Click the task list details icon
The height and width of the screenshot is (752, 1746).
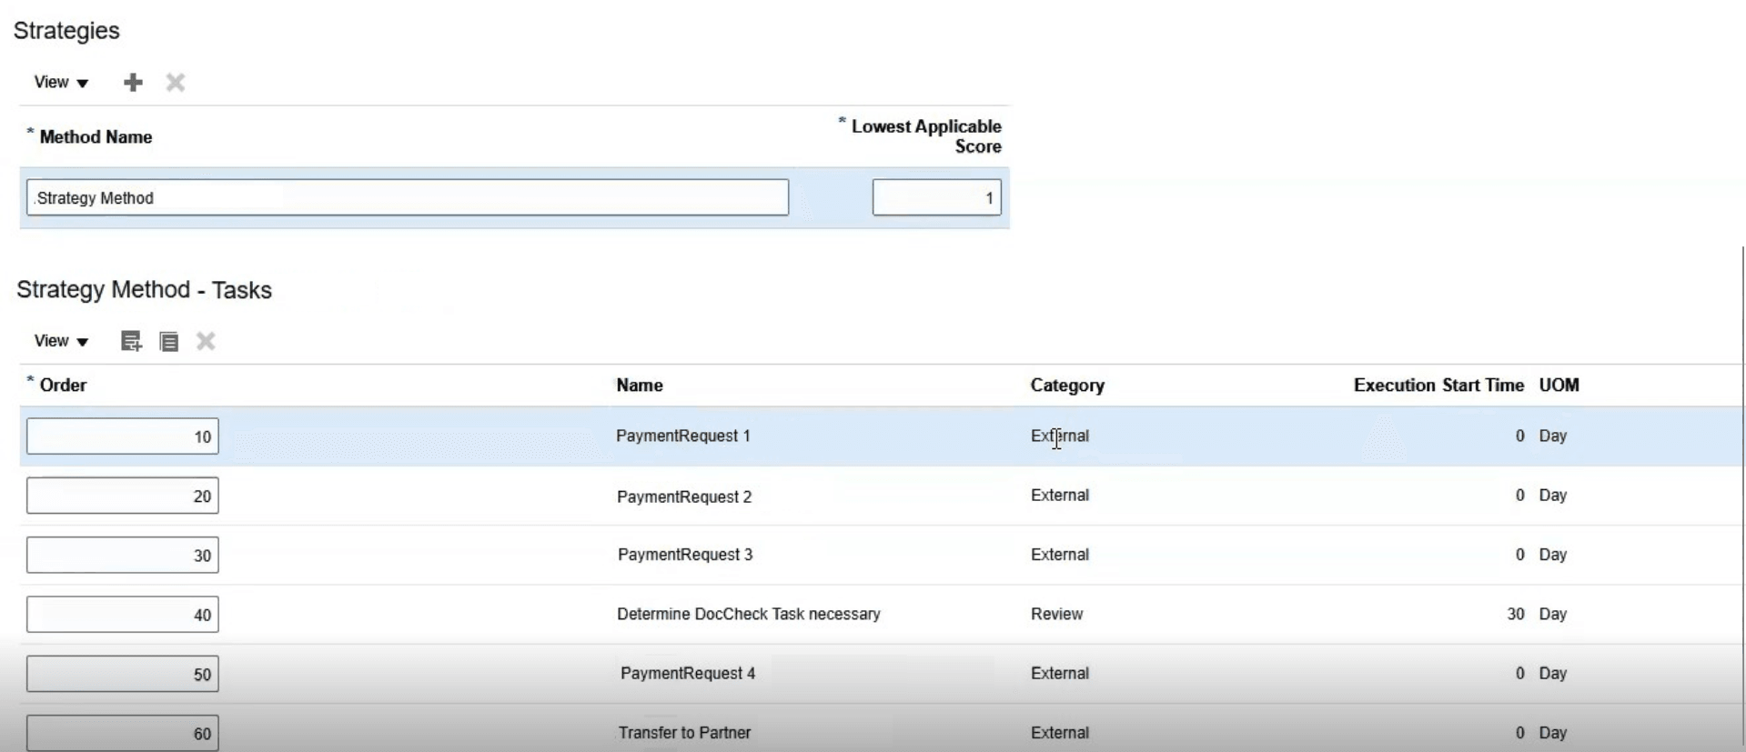[169, 341]
